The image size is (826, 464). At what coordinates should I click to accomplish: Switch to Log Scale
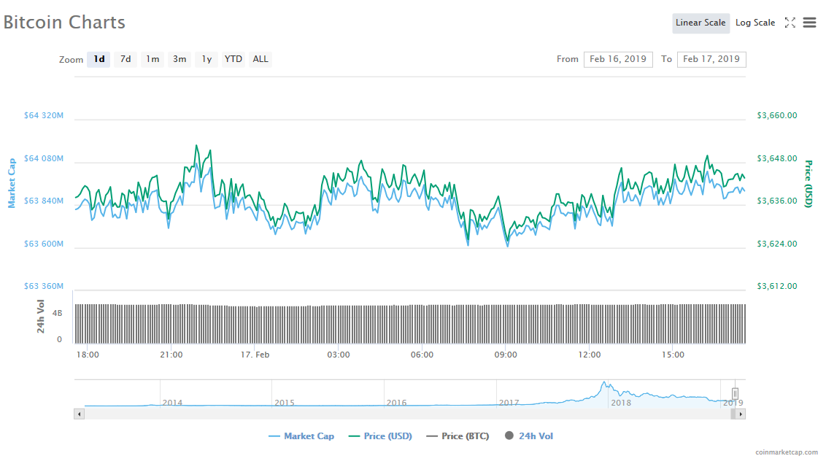[755, 23]
